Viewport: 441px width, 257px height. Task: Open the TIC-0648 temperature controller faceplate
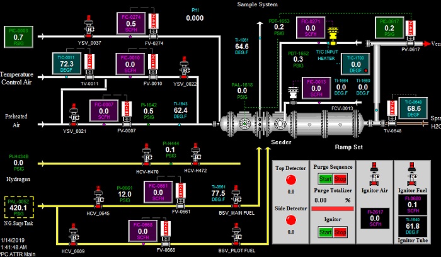coord(413,108)
